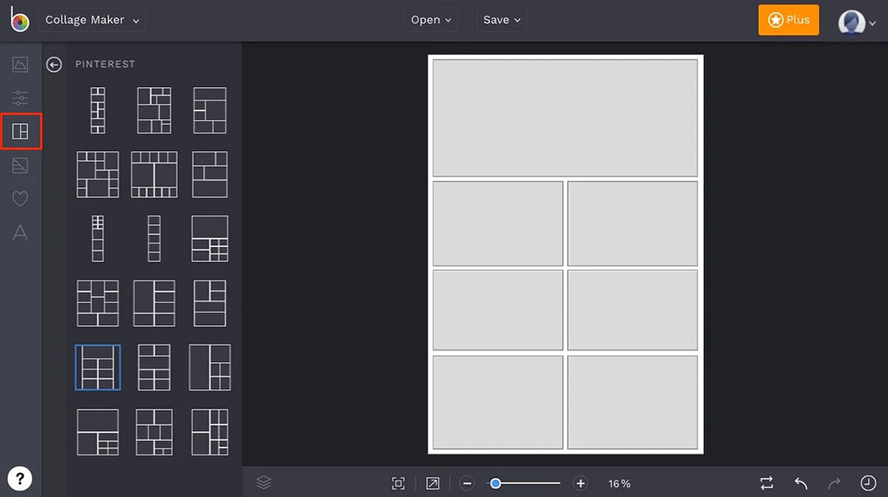Click the zoom slider handle
This screenshot has width=888, height=497.
point(495,484)
